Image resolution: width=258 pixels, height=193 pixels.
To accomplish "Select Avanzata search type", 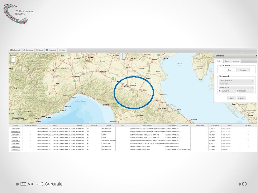I will [243, 70].
